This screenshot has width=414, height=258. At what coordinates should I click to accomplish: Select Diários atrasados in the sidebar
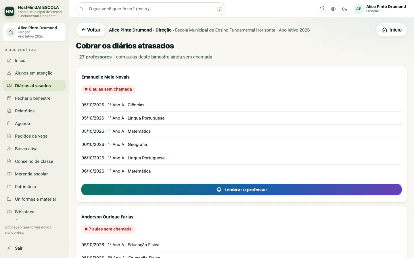click(34, 86)
